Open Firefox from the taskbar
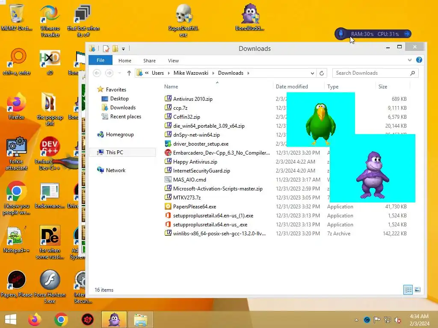The width and height of the screenshot is (438, 328). pyautogui.click(x=35, y=319)
